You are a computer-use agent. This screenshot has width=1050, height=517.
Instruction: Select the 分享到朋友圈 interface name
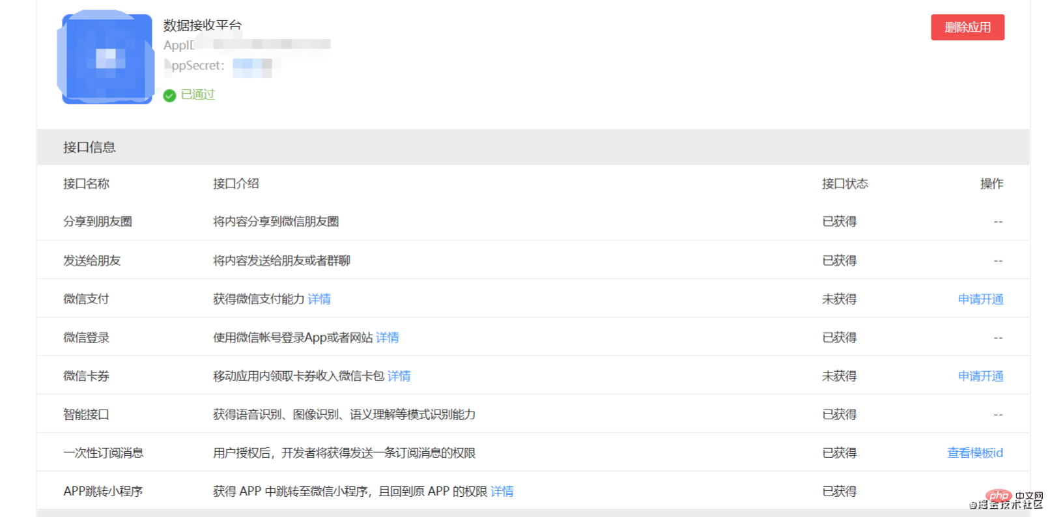(98, 221)
